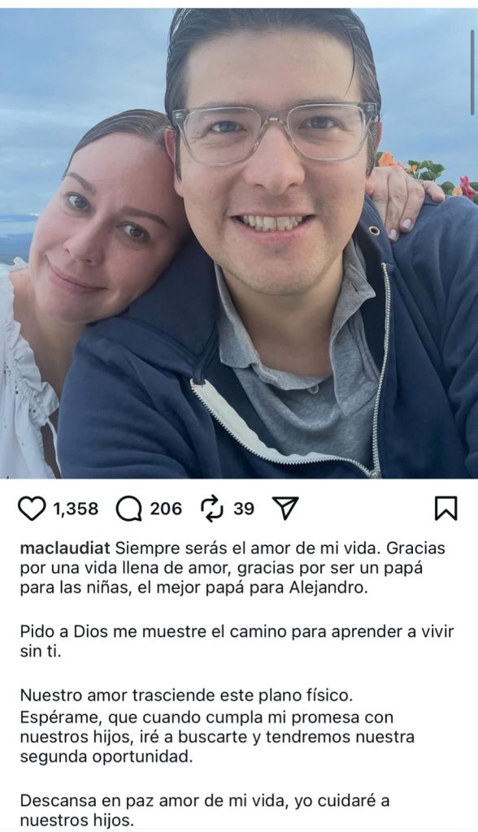Click the 'Pido a Dios' caption paragraph
The image size is (478, 832).
237,642
